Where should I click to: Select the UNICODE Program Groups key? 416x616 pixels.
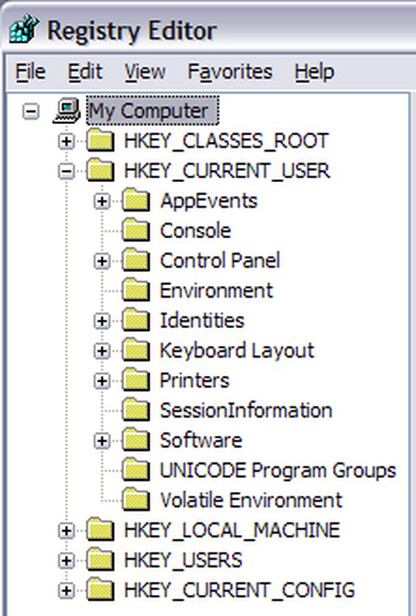(278, 470)
